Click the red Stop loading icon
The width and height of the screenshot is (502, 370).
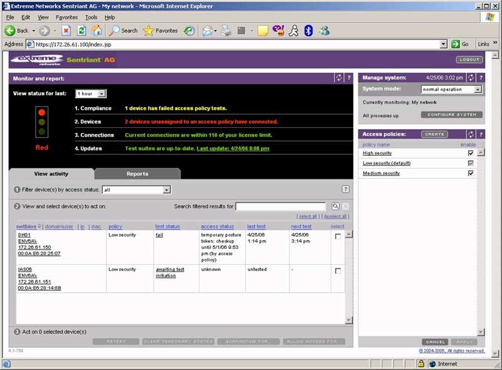(66, 31)
